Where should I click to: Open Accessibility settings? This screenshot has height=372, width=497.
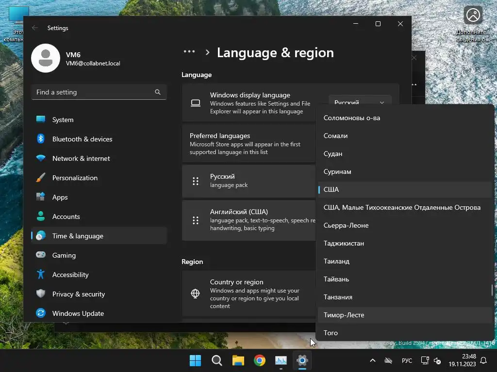[99, 275]
